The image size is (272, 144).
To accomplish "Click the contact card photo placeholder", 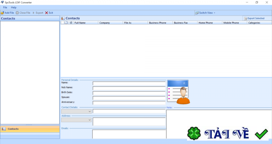I will pyautogui.click(x=178, y=92).
